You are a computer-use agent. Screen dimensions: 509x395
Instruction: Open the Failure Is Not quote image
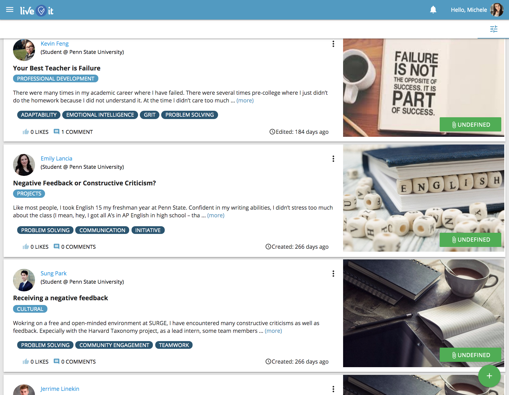[424, 88]
